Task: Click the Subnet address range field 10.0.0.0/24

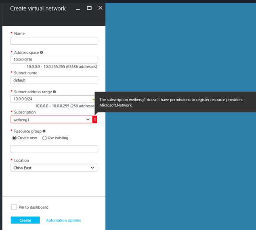Action: pyautogui.click(x=53, y=99)
